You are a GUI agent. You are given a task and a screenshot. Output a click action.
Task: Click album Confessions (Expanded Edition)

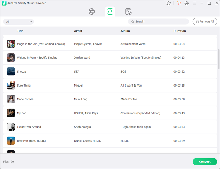click(140, 113)
